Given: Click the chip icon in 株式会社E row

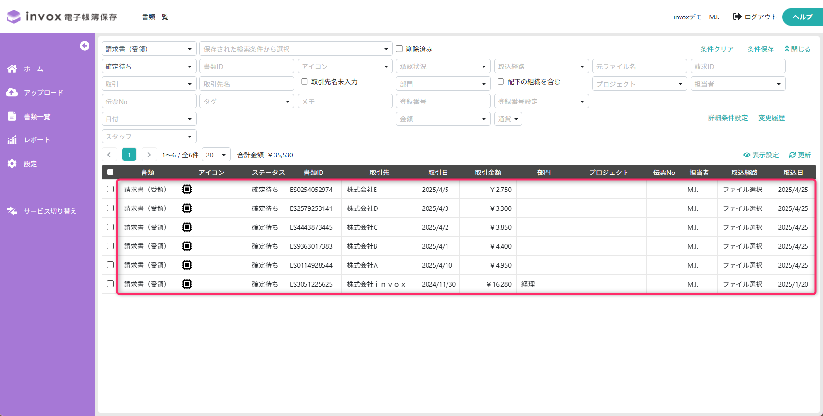Looking at the screenshot, I should [187, 190].
